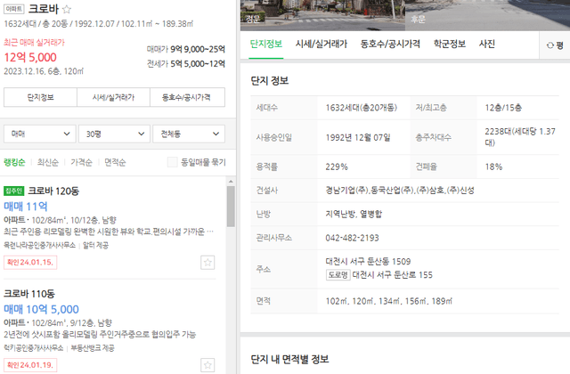The image size is (570, 374).
Task: Click the 대전시 서구 둔산동 1509 address
Action: click(368, 261)
